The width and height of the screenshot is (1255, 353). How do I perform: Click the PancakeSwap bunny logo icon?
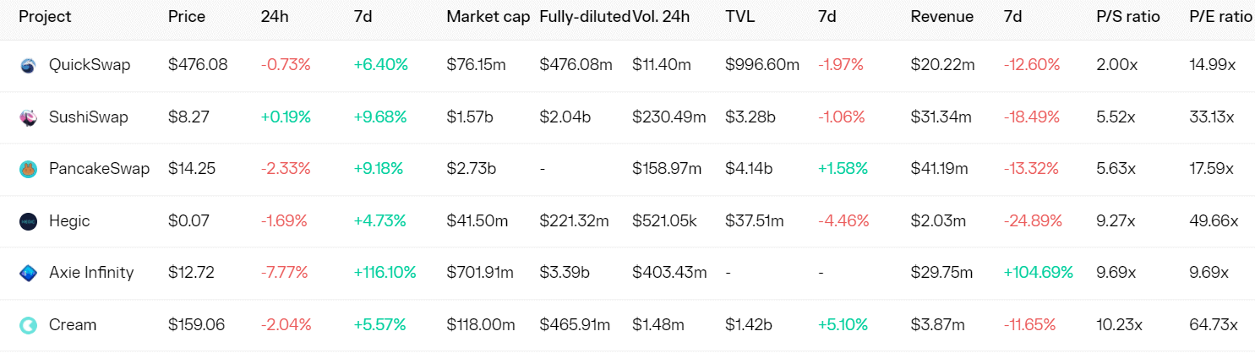click(x=28, y=169)
